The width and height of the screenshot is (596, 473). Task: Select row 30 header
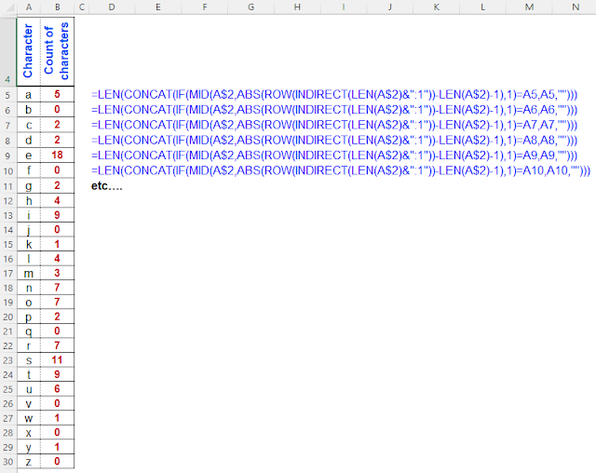(x=8, y=462)
